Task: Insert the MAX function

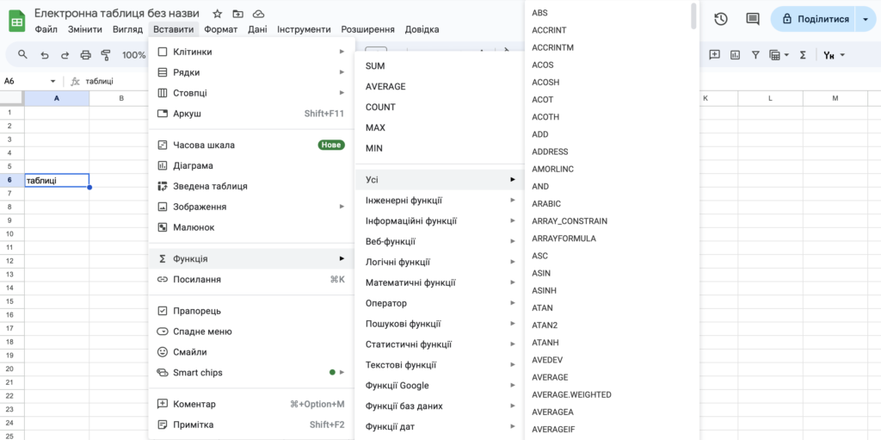Action: click(x=440, y=127)
